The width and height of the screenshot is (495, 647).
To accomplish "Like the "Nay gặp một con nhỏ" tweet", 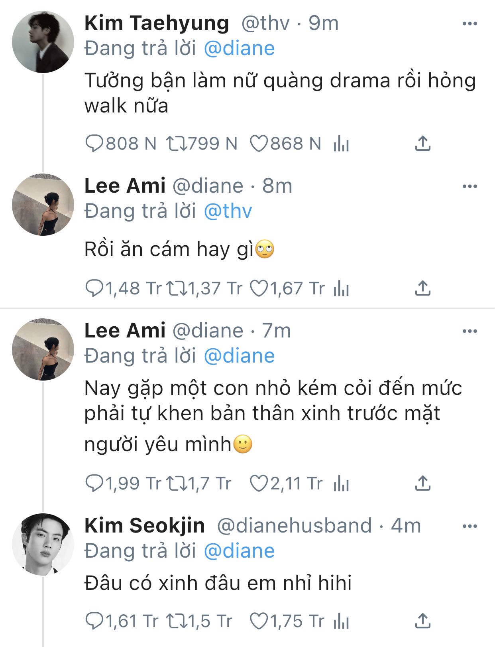I will pyautogui.click(x=258, y=483).
